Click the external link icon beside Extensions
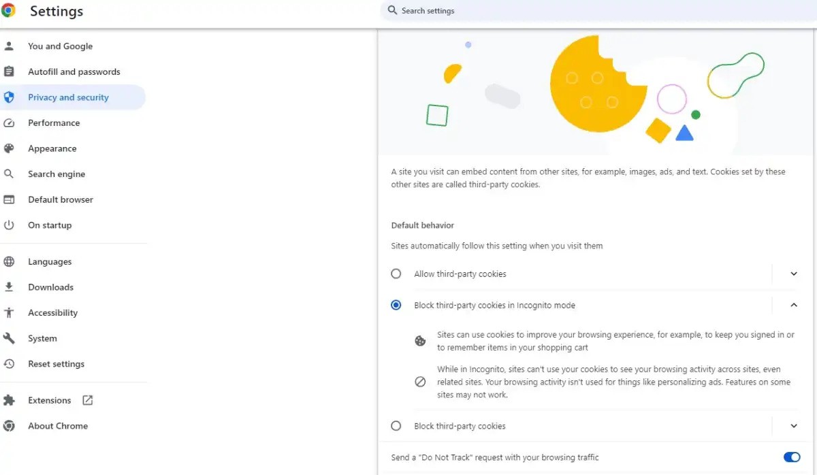Viewport: 817px width, 475px height. (x=87, y=400)
